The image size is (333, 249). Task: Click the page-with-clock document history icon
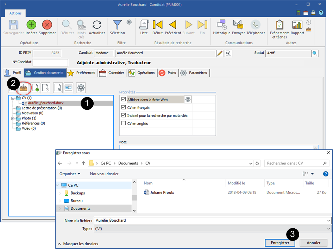click(46, 88)
